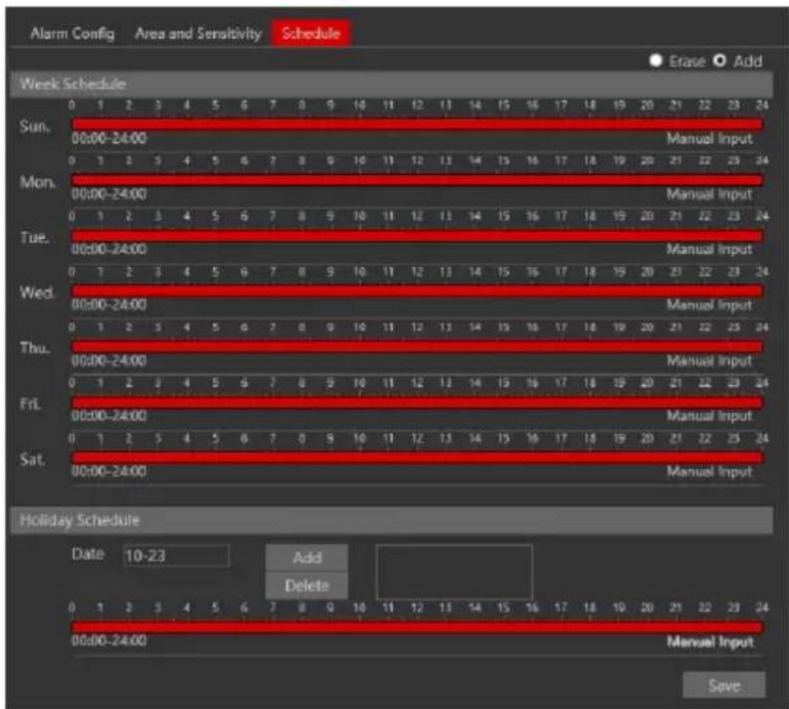Select the Schedule tab
Image resolution: width=789 pixels, height=709 pixels.
(310, 34)
